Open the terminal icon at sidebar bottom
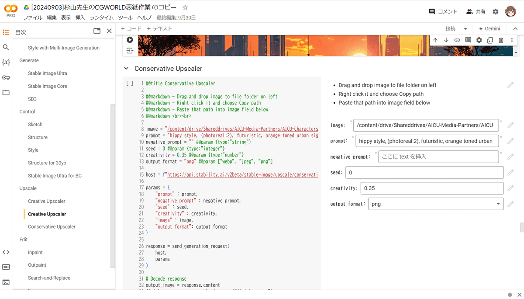The image size is (524, 299). tap(6, 282)
